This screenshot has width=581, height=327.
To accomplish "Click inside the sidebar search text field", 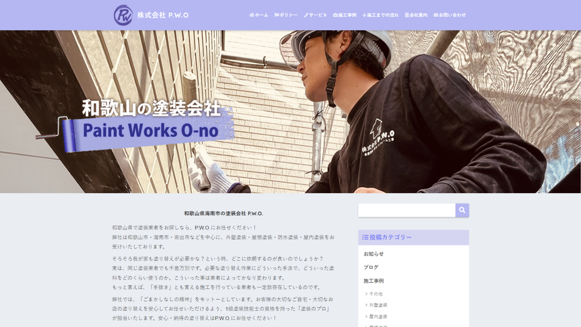I will point(406,210).
